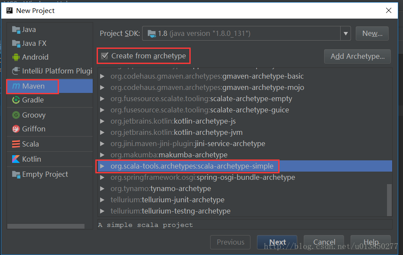Choose Scala project type label

tap(30, 144)
